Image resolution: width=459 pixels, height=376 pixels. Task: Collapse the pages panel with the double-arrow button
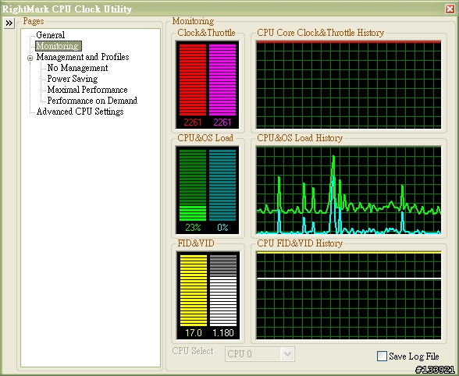pyautogui.click(x=9, y=23)
